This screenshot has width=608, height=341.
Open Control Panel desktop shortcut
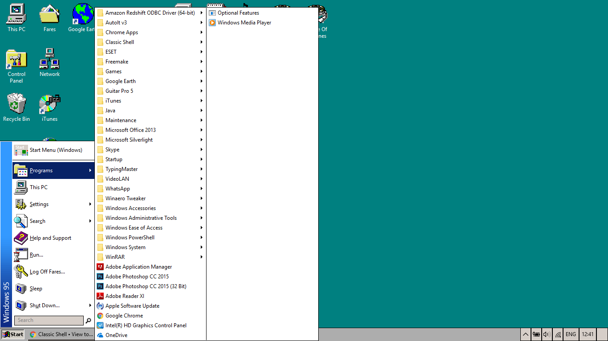click(x=16, y=66)
